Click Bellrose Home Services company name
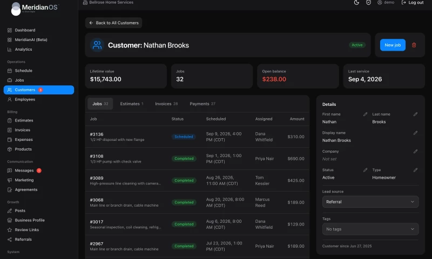This screenshot has height=259, width=432. 111,3
